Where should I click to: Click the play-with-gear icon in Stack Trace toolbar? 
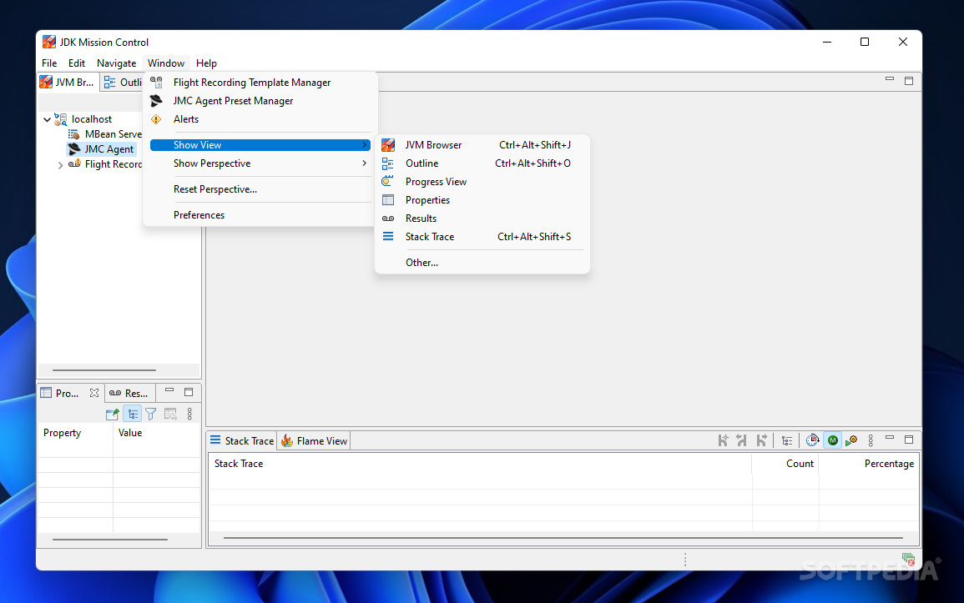851,440
